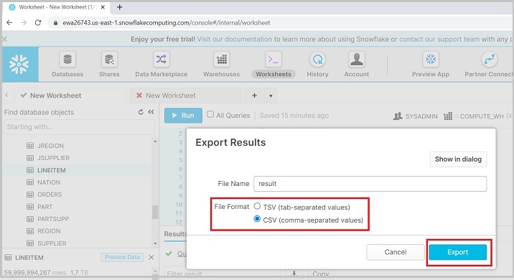
Task: Collapse the database objects side panel
Action: click(x=151, y=112)
